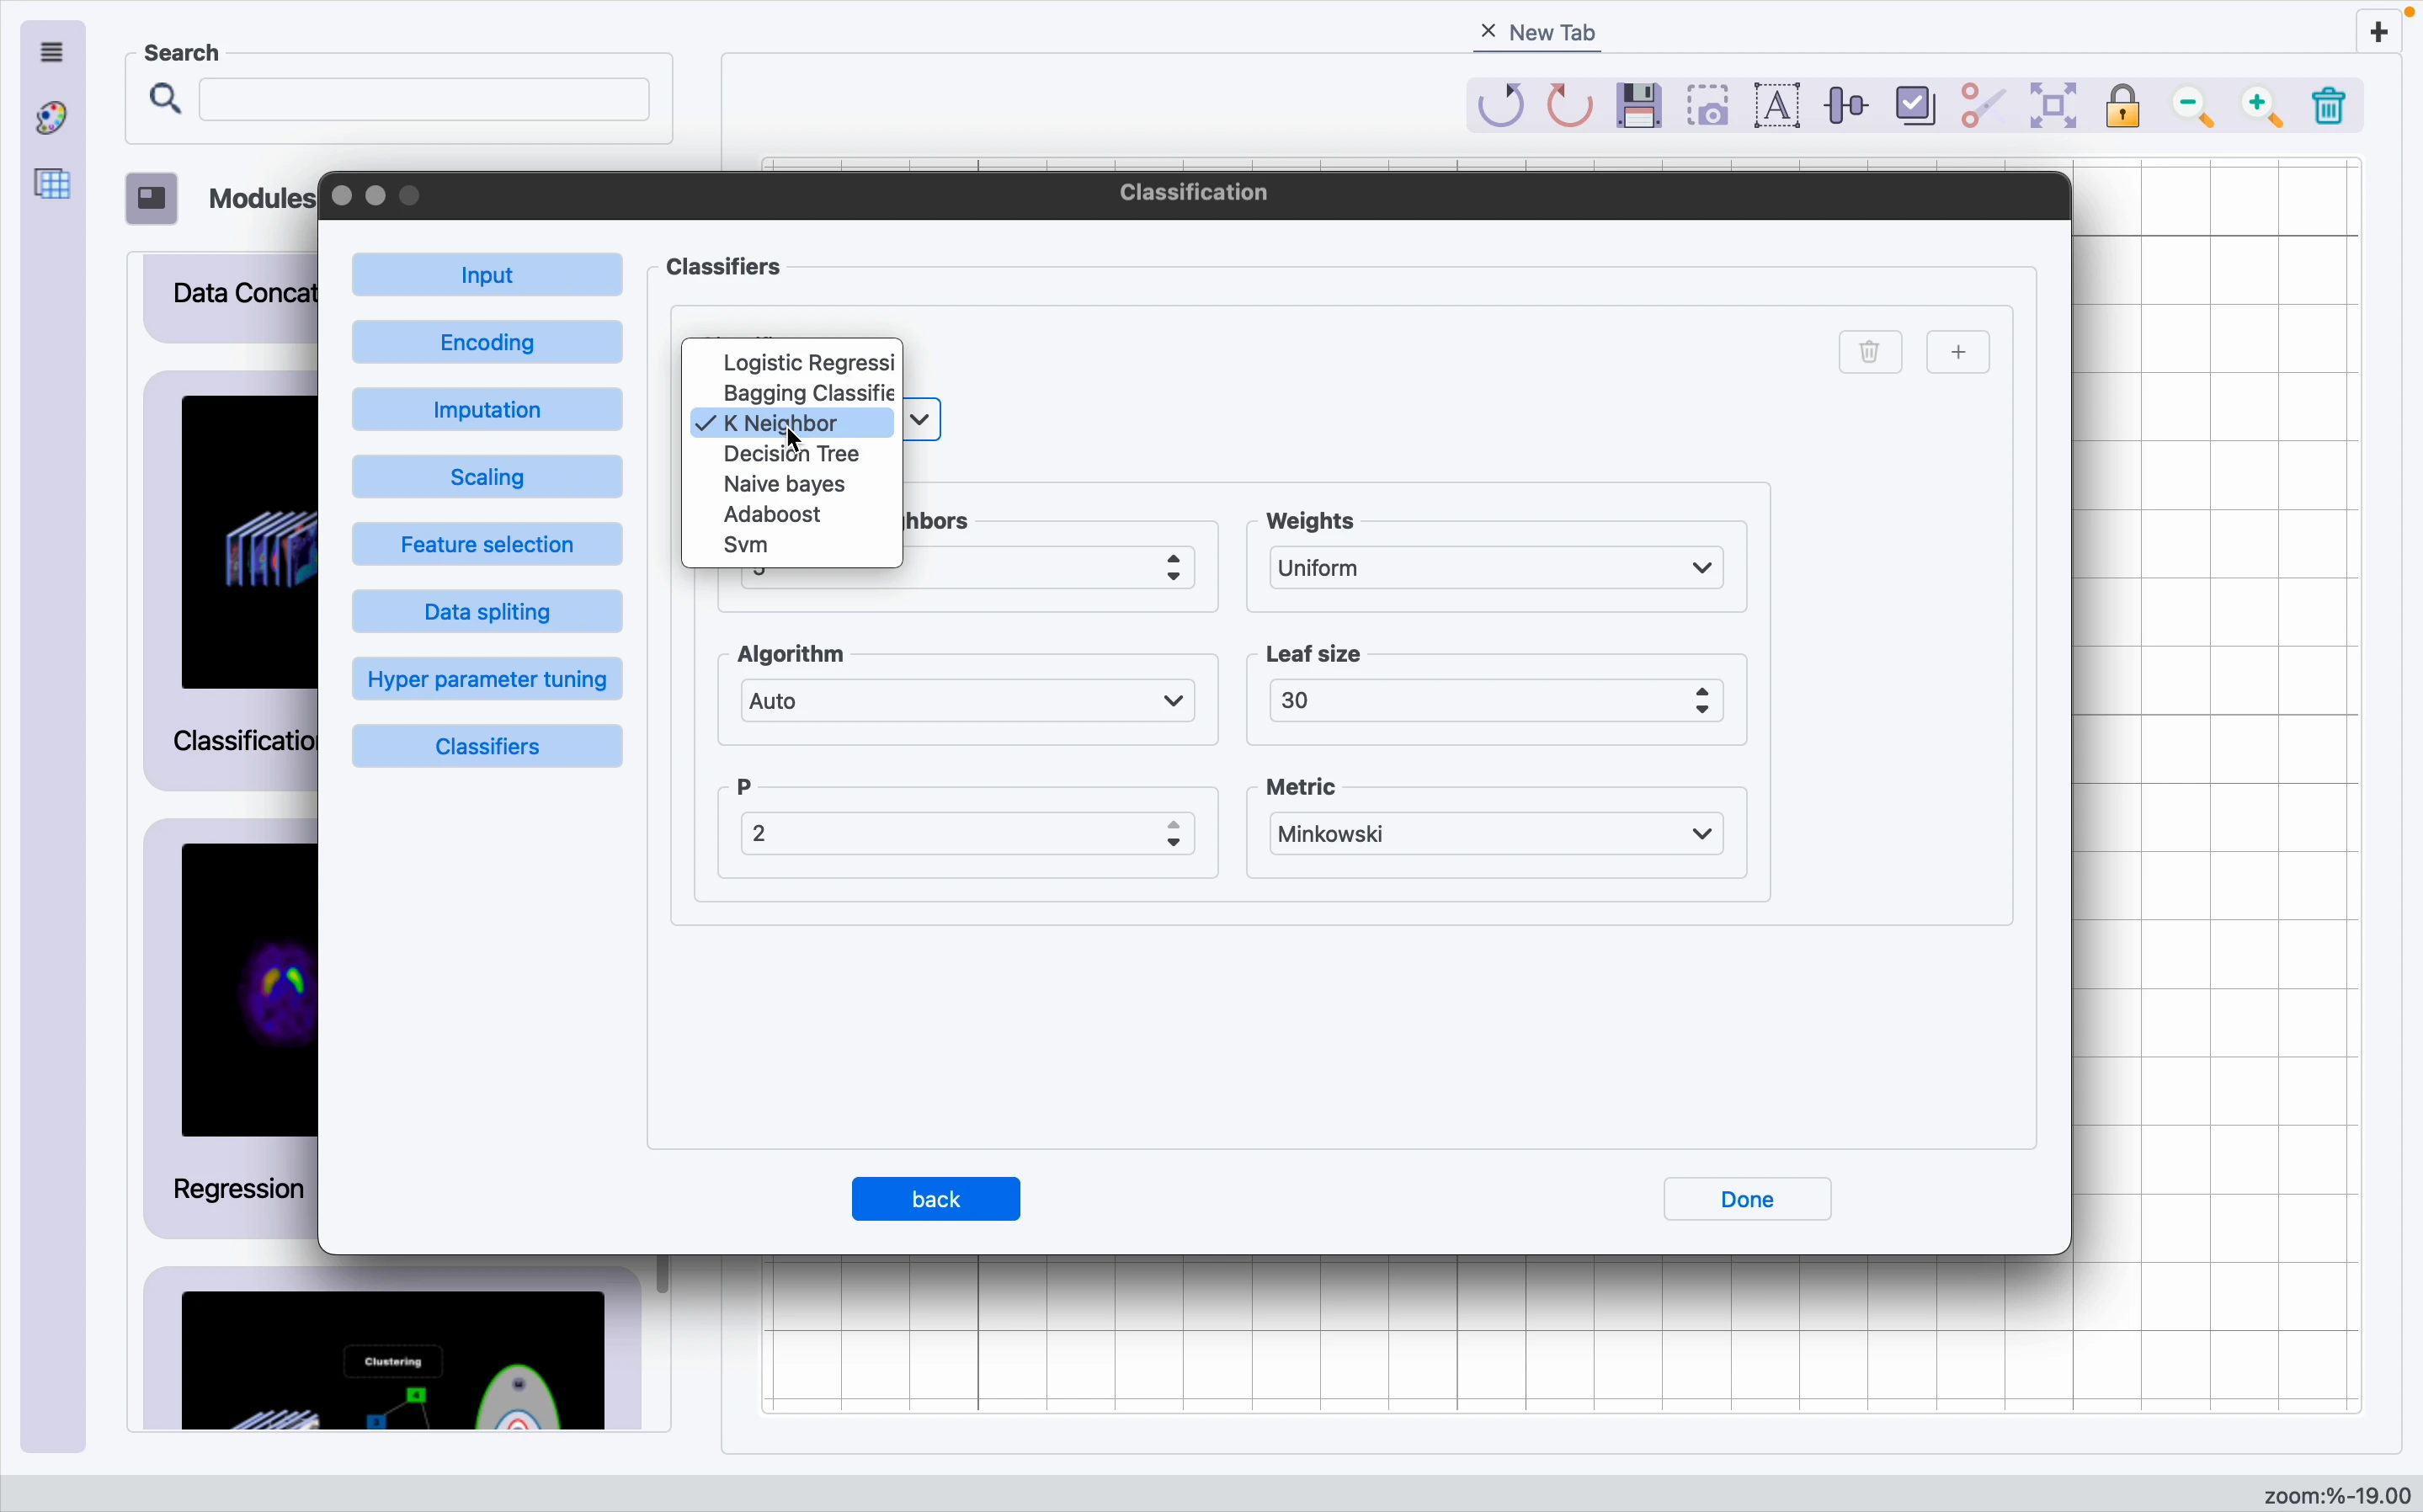
Task: Choose Decision Tree from classifier list
Action: coord(792,455)
